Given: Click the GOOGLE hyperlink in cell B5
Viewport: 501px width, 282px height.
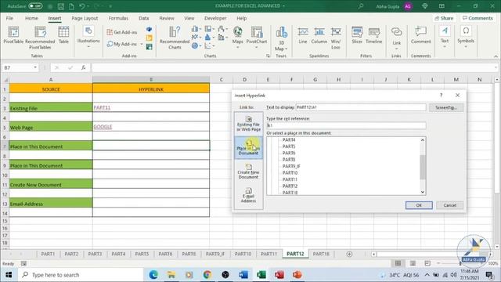Looking at the screenshot, I should [x=103, y=127].
